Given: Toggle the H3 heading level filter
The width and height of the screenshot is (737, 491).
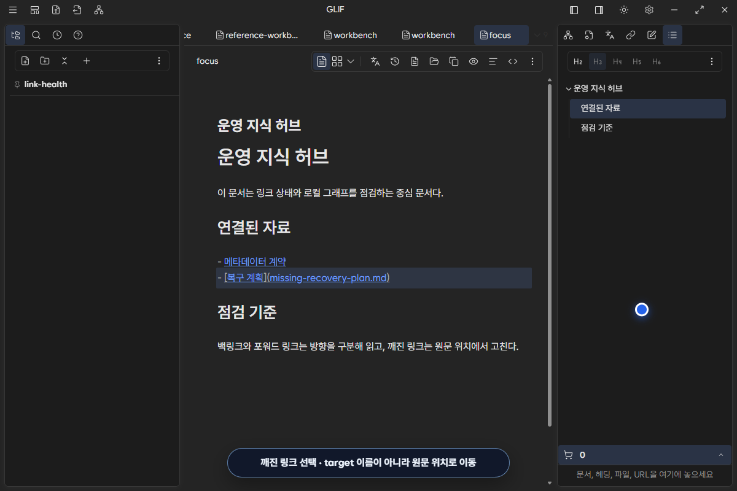Looking at the screenshot, I should [x=598, y=61].
